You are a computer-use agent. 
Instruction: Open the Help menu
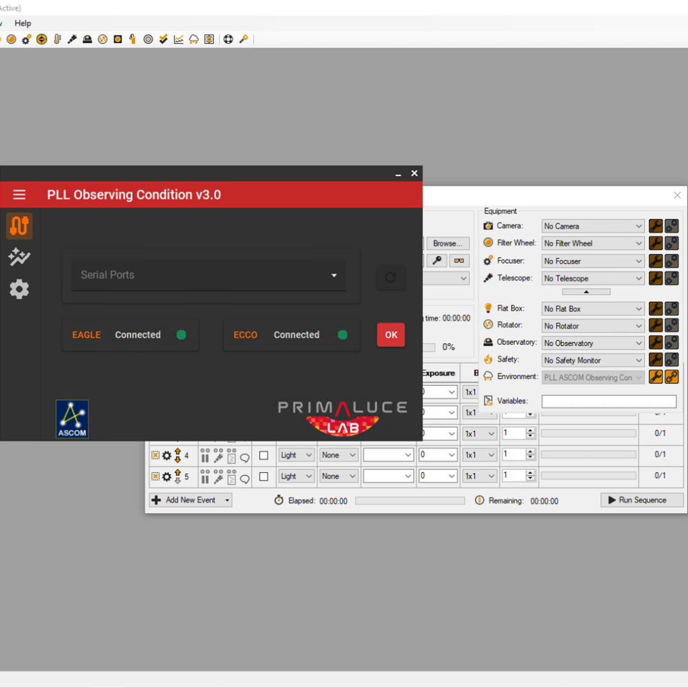point(22,23)
